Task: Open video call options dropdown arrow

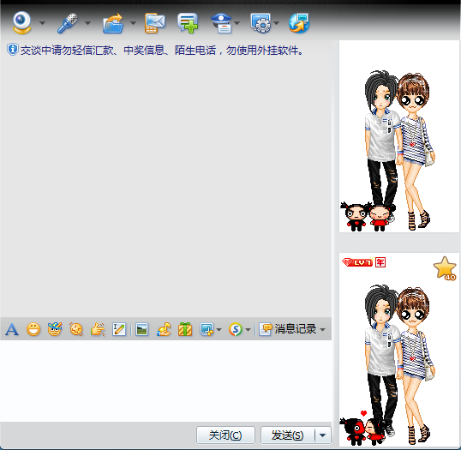Action: click(42, 23)
